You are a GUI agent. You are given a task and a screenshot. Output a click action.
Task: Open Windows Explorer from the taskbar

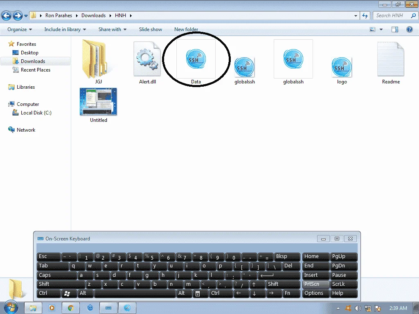pyautogui.click(x=33, y=308)
